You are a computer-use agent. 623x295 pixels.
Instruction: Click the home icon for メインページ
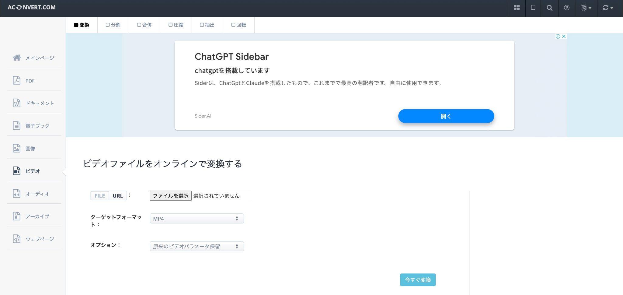[17, 58]
